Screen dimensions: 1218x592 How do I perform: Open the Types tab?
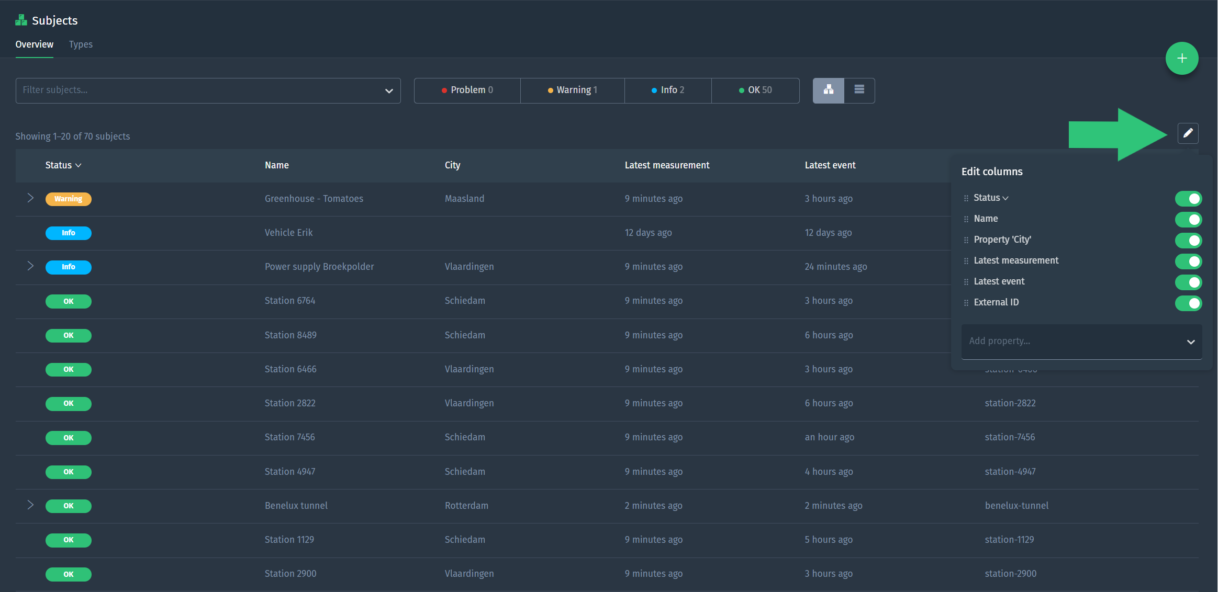[81, 44]
